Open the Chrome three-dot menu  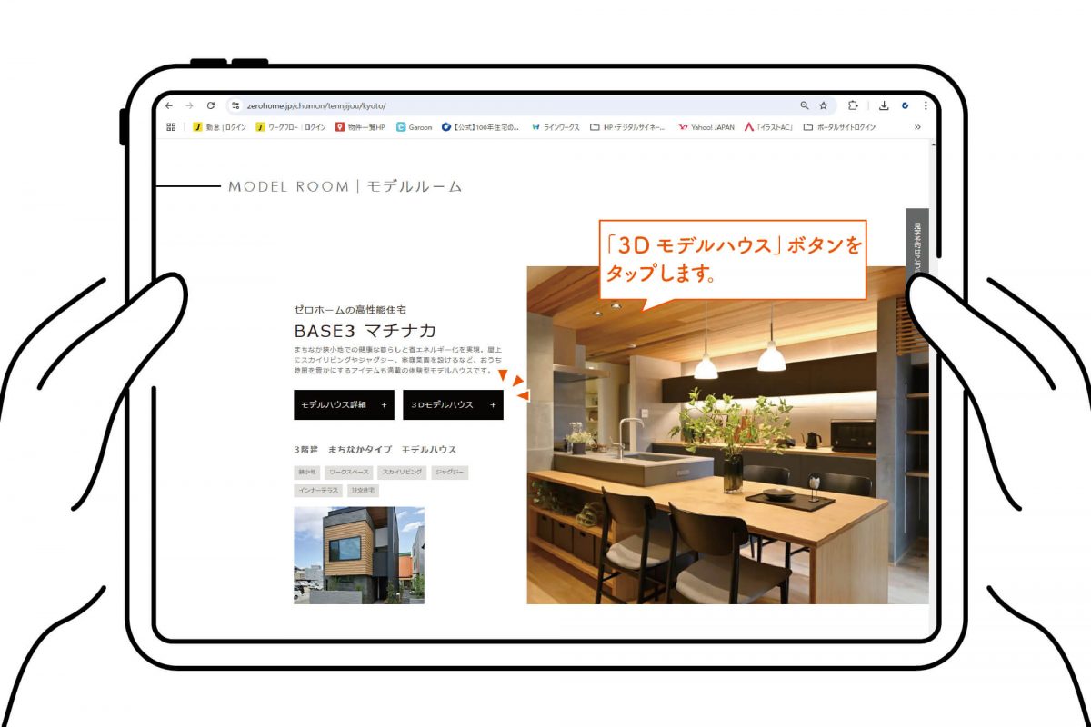(926, 105)
